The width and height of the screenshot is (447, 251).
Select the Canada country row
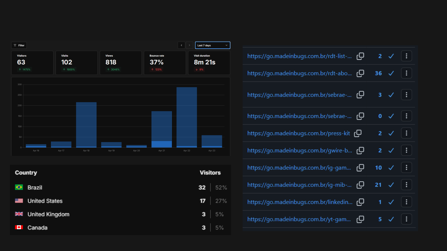click(x=121, y=227)
